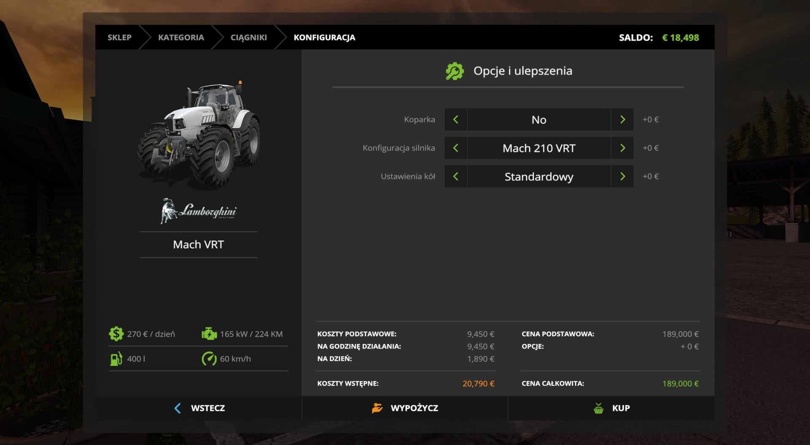
Task: Go to SKLEP breadcrumb
Action: pos(119,38)
